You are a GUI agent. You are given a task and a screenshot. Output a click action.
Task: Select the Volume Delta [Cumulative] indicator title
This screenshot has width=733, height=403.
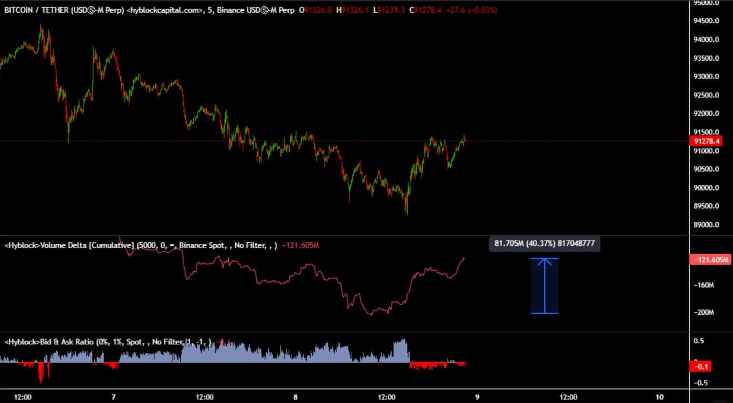point(70,246)
